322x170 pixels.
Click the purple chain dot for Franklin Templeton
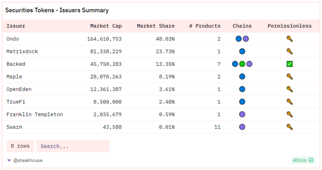[x=242, y=114]
